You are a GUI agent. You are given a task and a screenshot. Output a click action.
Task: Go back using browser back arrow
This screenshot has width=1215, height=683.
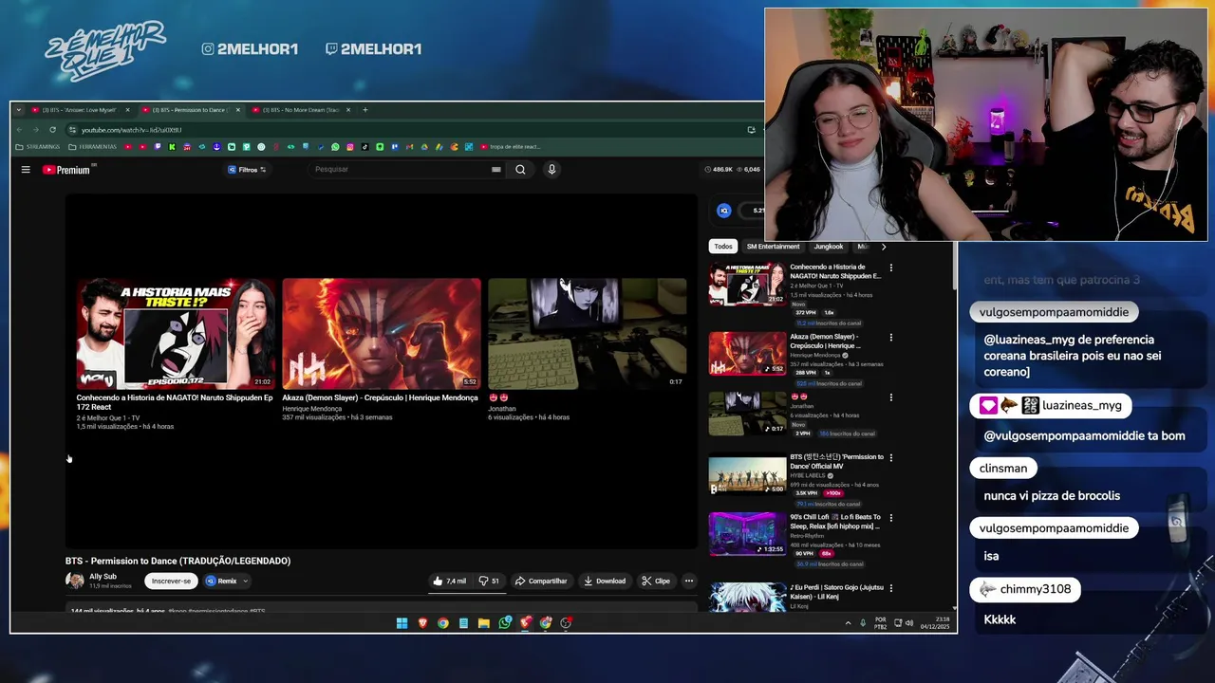click(x=20, y=130)
